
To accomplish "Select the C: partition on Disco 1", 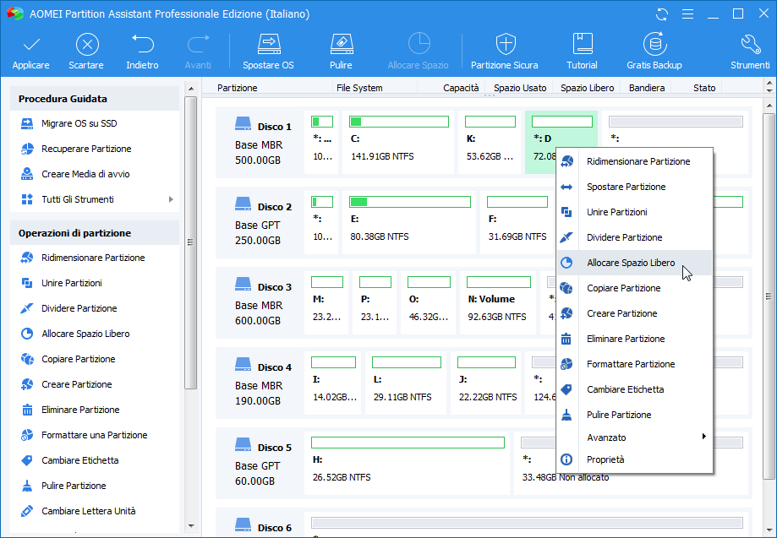I will pyautogui.click(x=398, y=142).
